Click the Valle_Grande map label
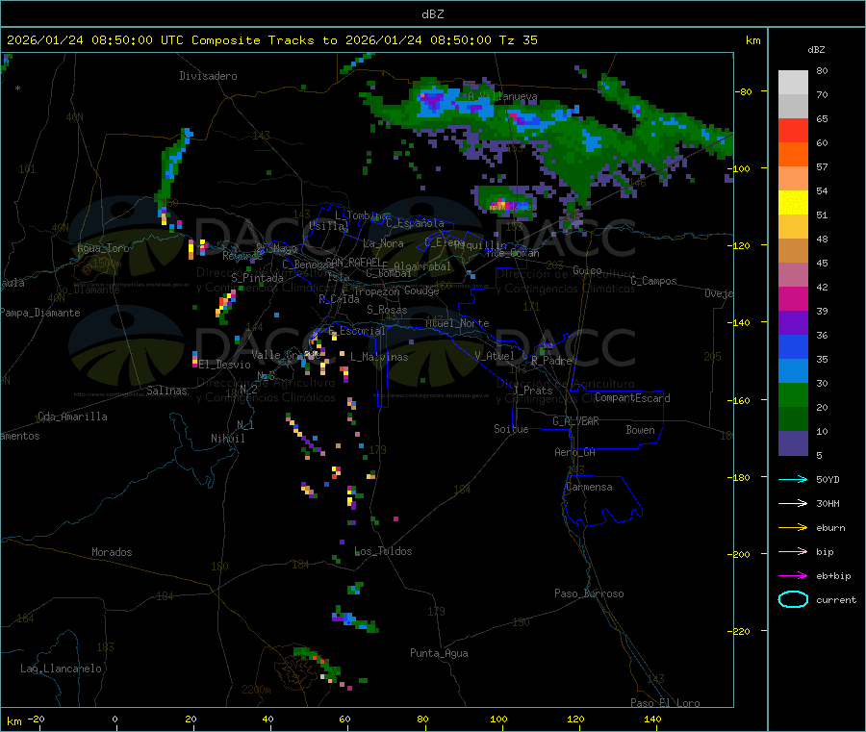This screenshot has width=866, height=732. (286, 355)
